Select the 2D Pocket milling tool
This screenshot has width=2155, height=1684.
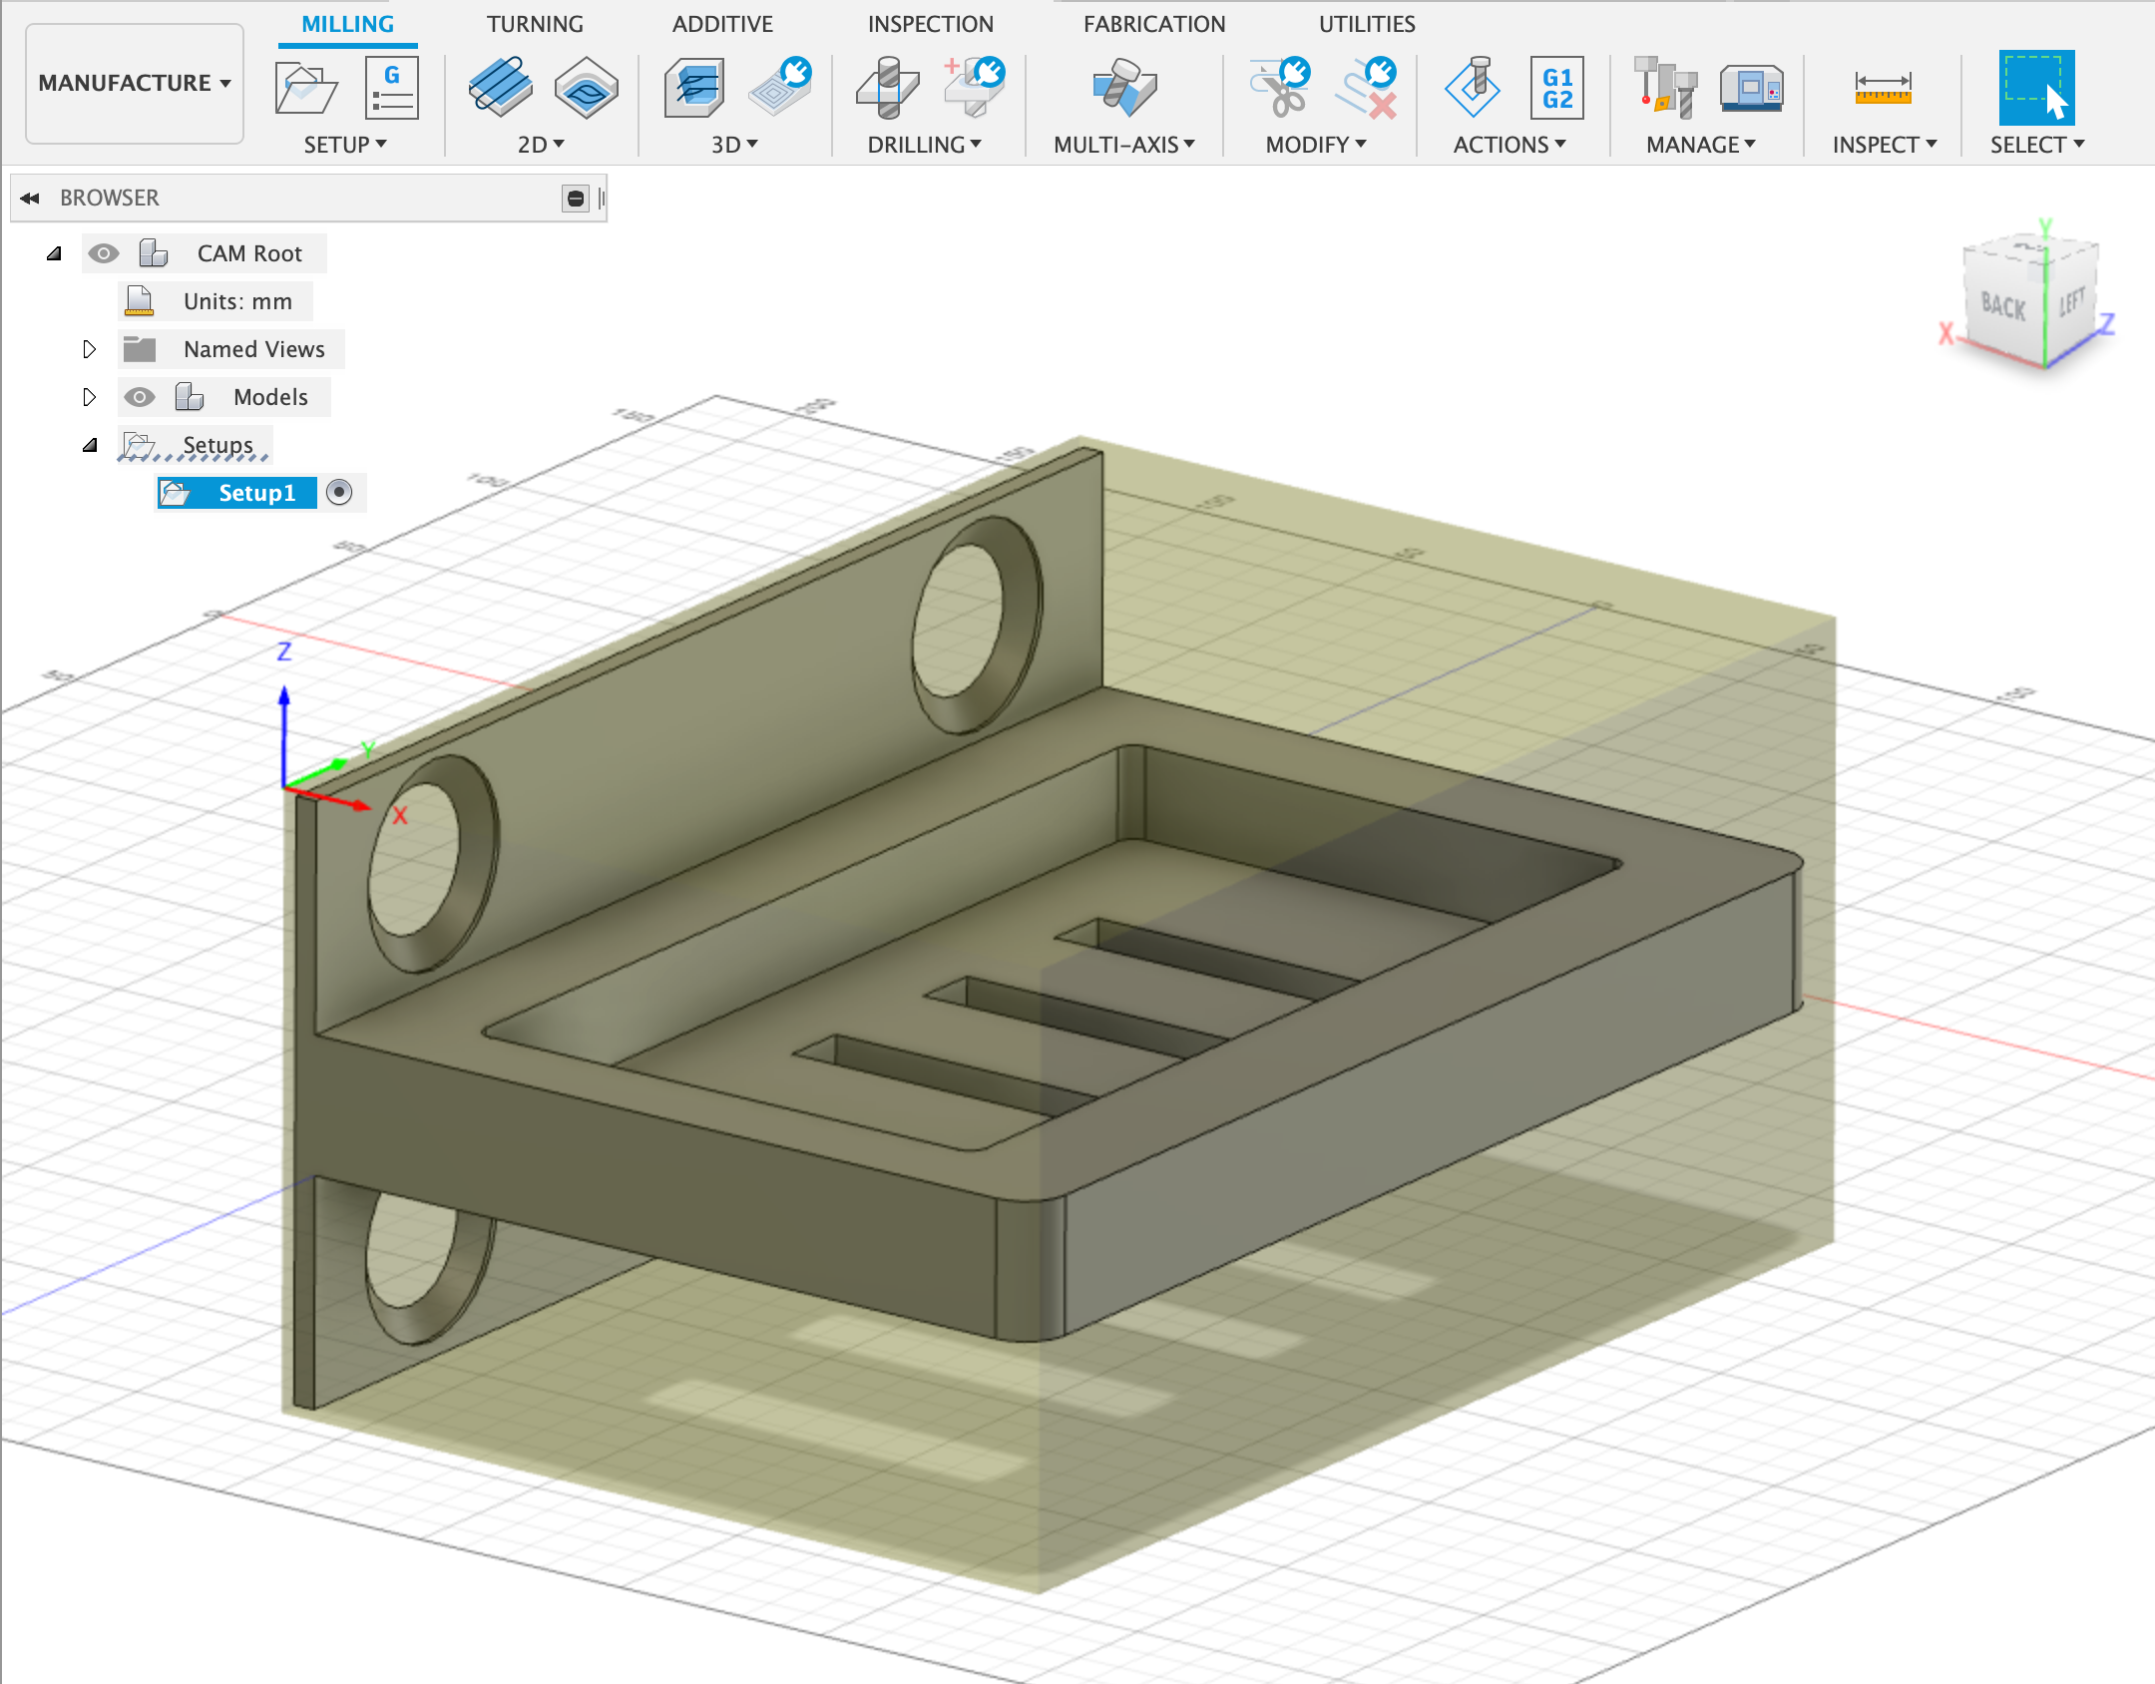[586, 88]
